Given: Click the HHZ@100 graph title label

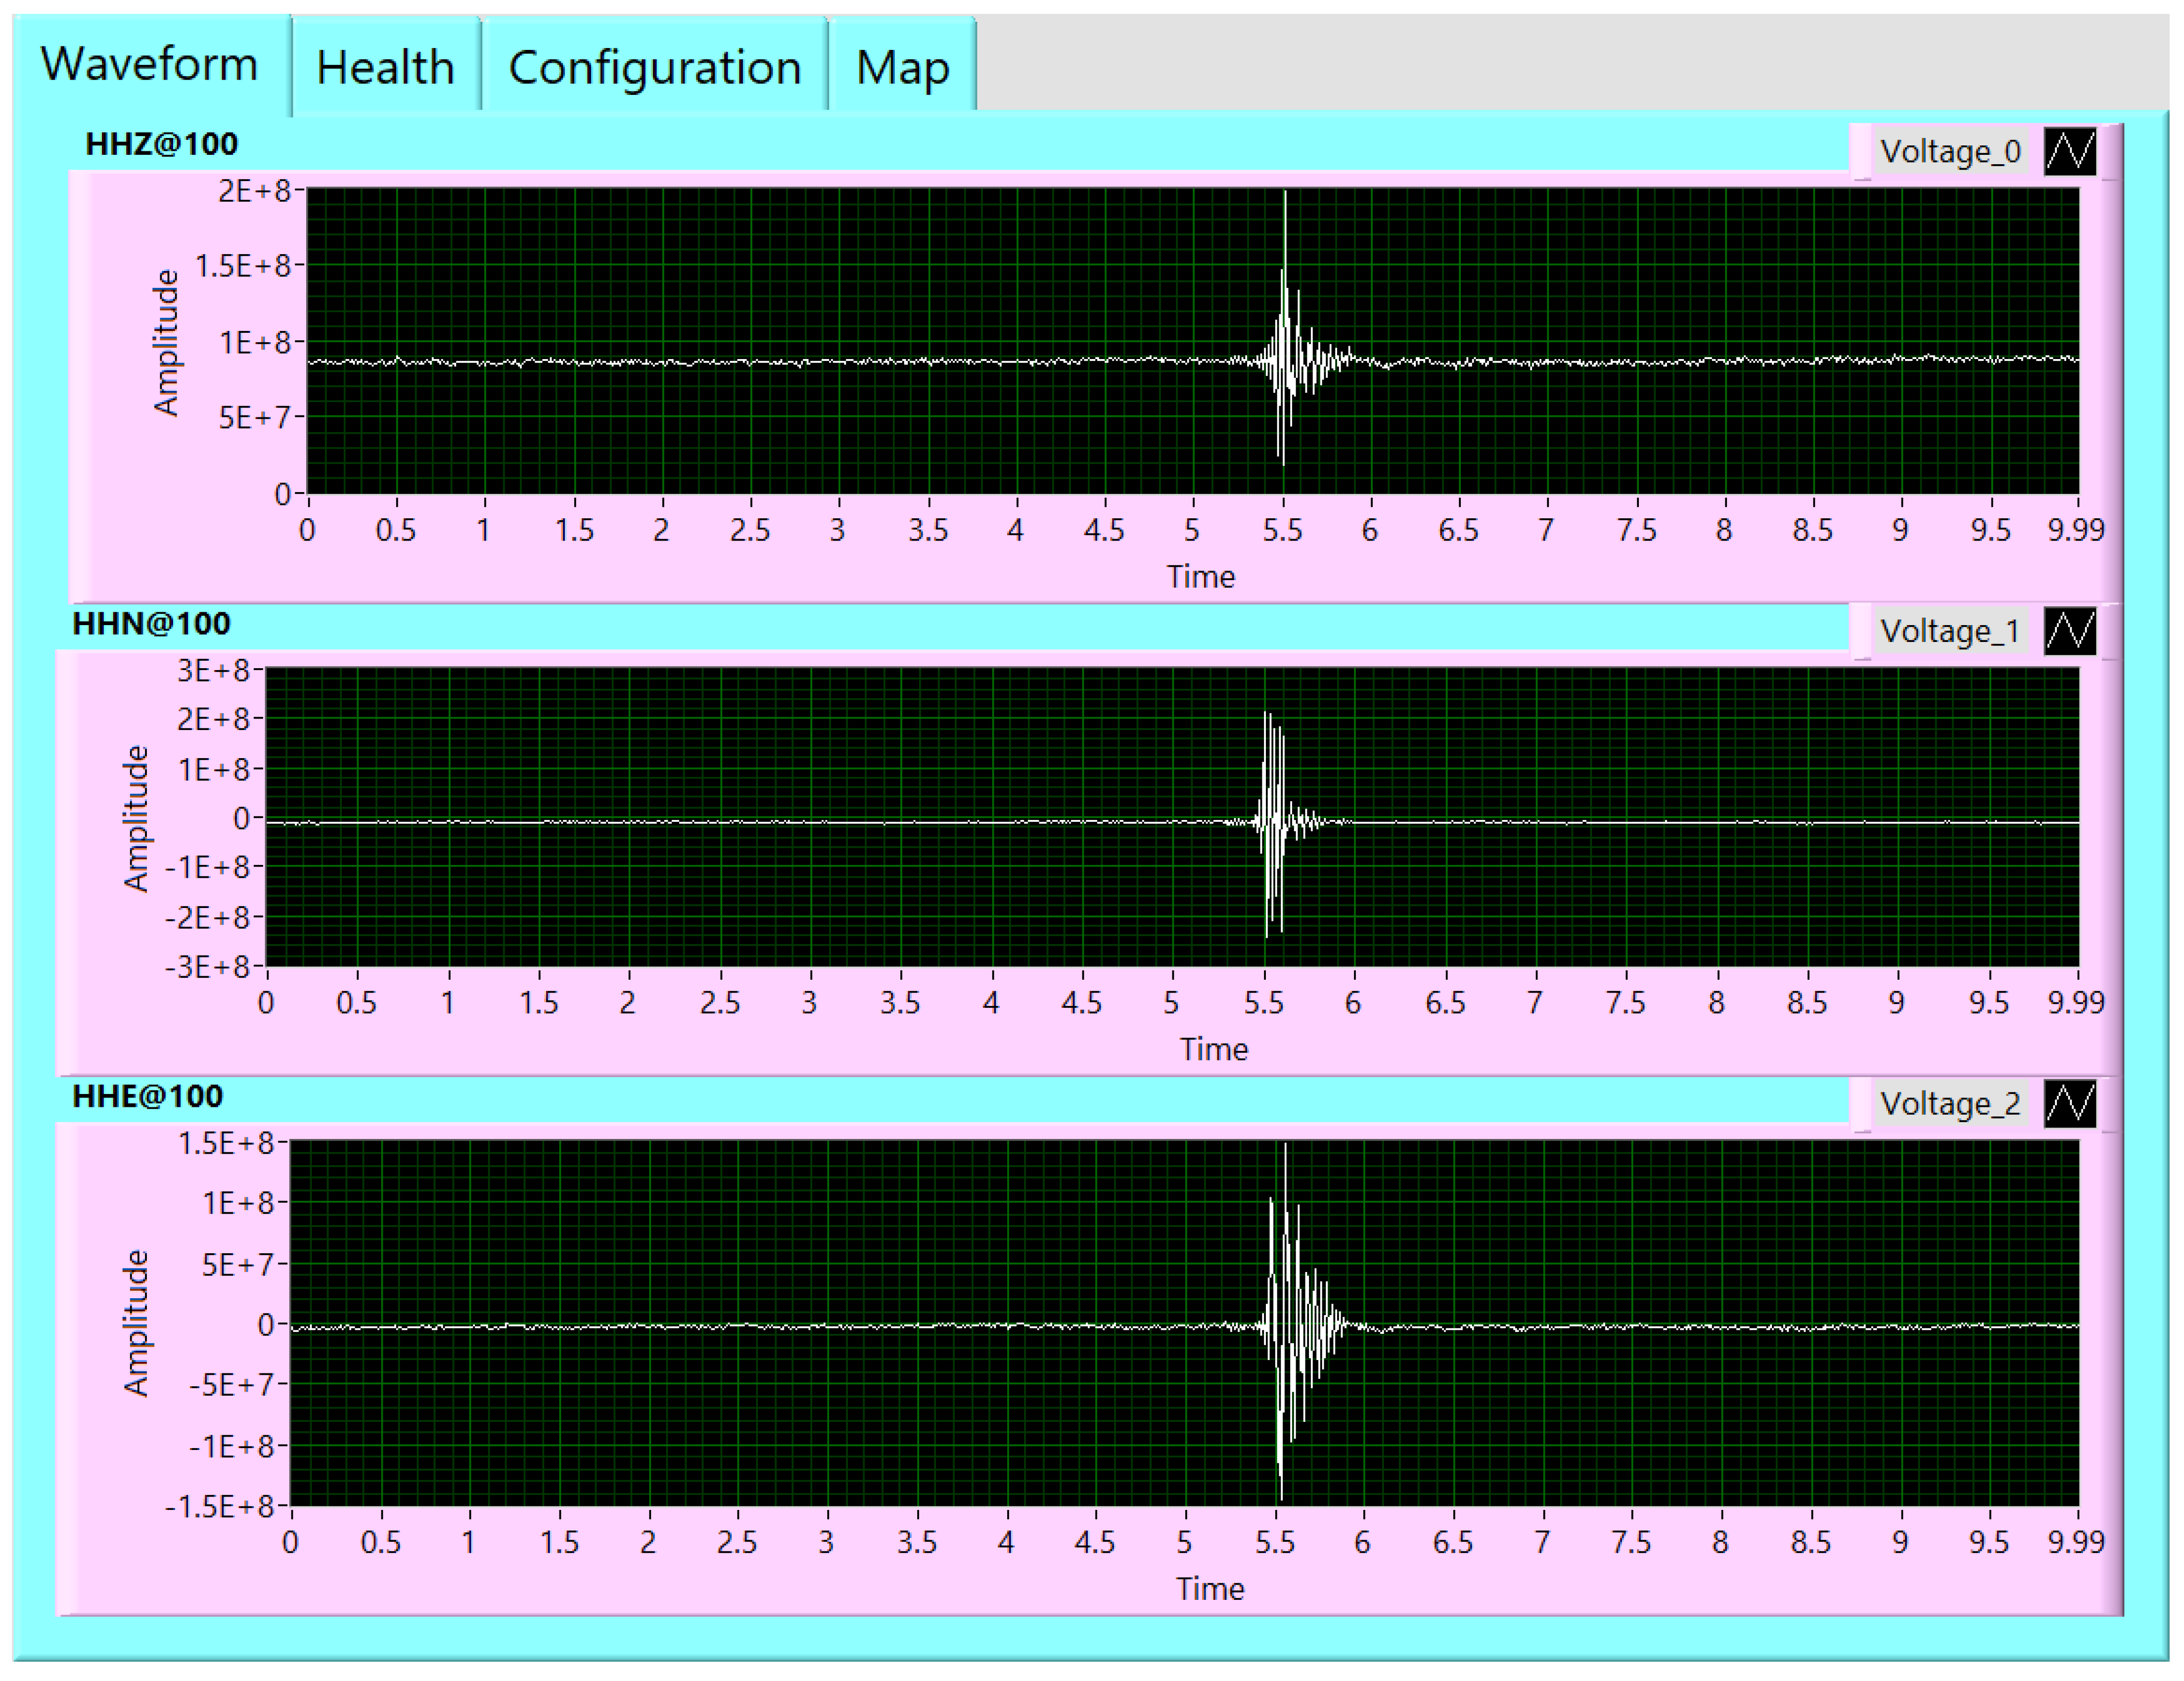Looking at the screenshot, I should (162, 144).
